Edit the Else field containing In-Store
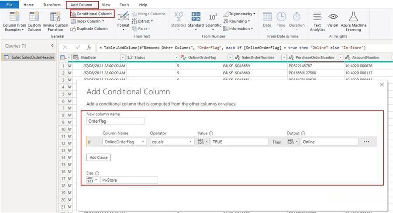 pos(129,180)
